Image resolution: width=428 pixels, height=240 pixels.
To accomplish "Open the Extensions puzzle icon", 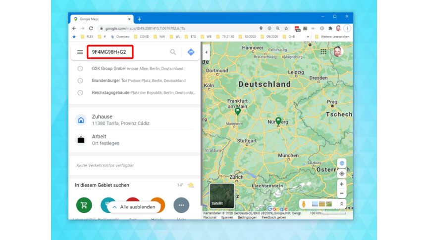I will (x=330, y=28).
